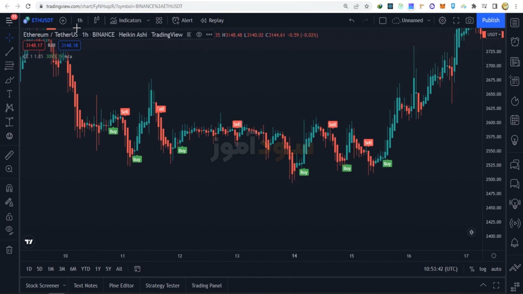Open the chat bubbles panel
The height and width of the screenshot is (294, 523).
tap(515, 164)
